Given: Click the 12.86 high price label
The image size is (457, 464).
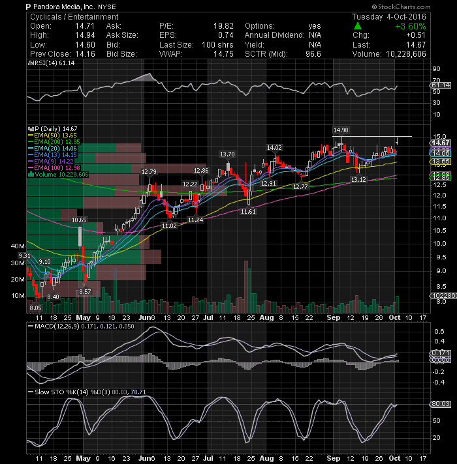Looking at the screenshot, I should [201, 171].
